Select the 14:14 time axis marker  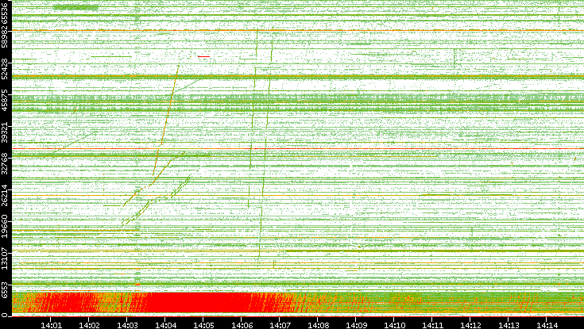[547, 323]
